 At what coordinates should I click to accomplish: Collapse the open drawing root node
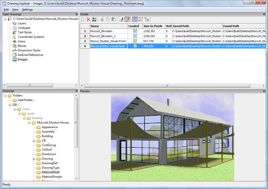tap(5, 19)
